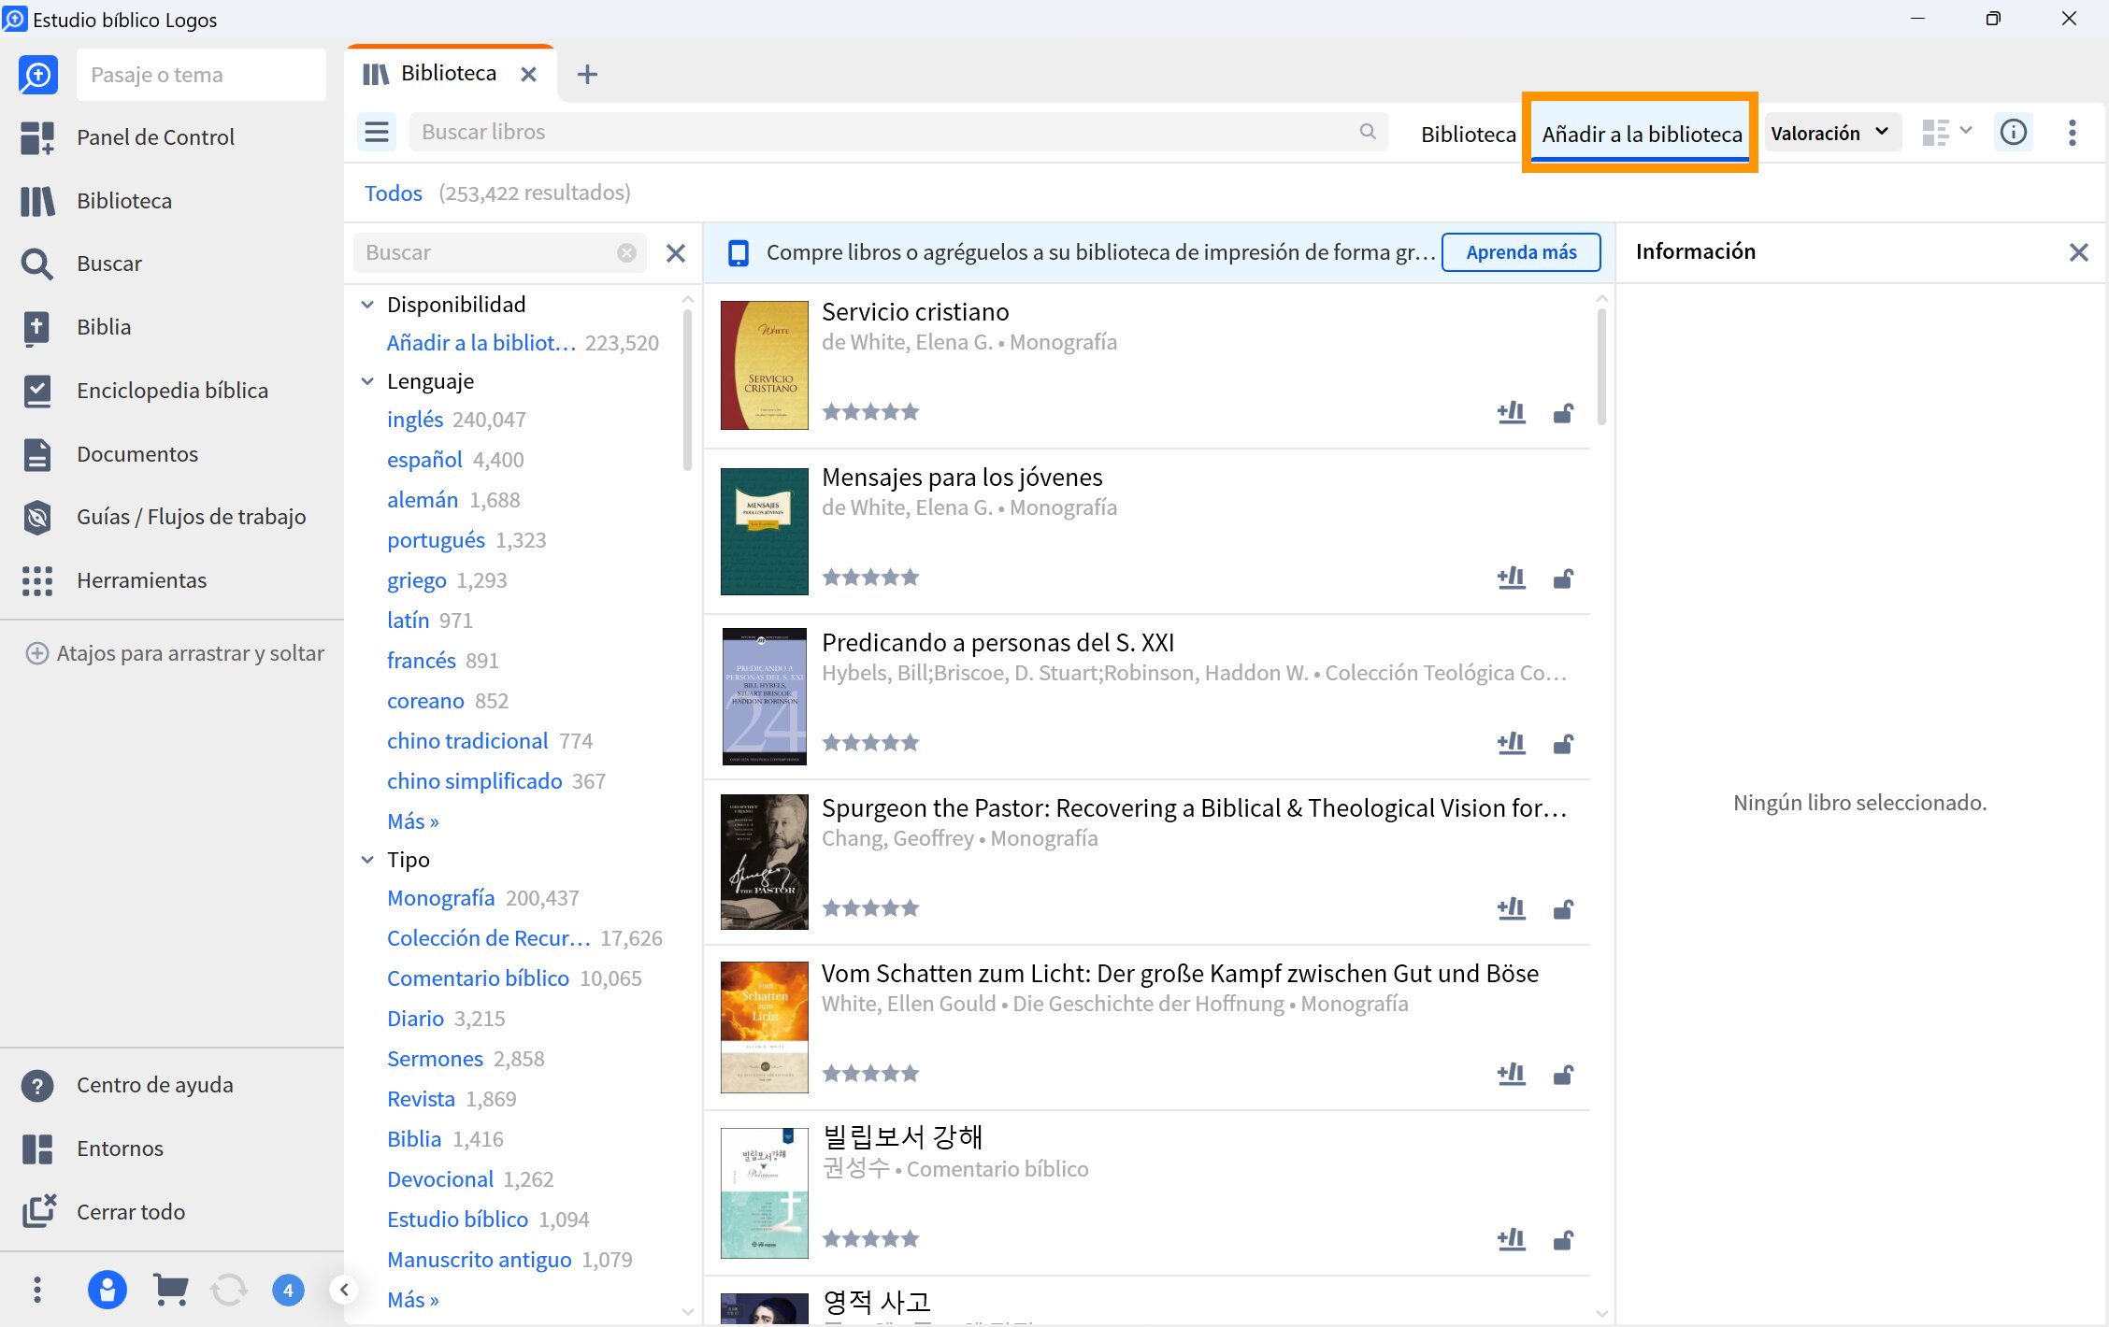Screen dimensions: 2109x1327
Task: Click unlock icon for Spurgeon the Pastor
Action: coord(1563,909)
